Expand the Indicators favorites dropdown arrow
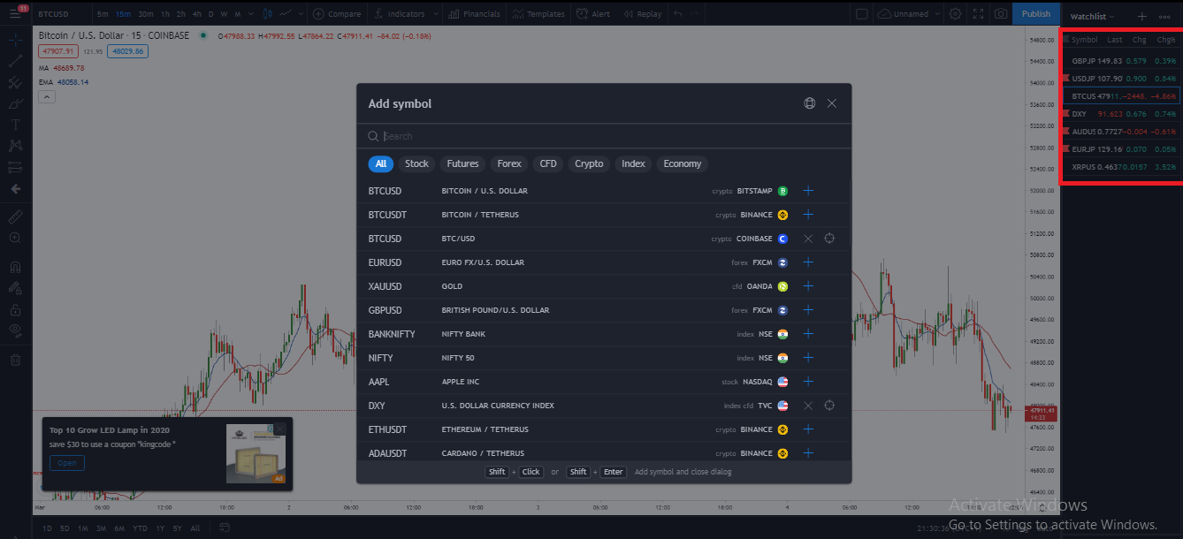1183x539 pixels. click(434, 14)
